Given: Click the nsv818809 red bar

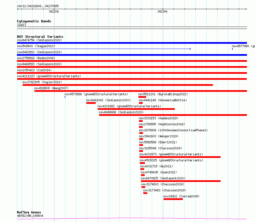Looking at the screenshot, I should pos(141,91).
